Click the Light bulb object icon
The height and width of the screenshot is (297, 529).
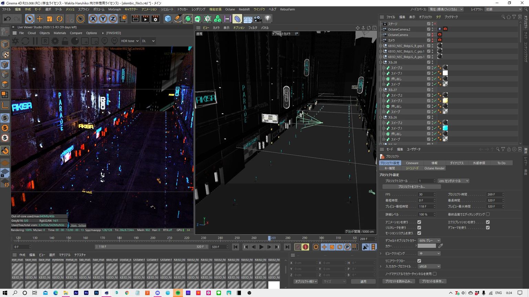tap(268, 19)
